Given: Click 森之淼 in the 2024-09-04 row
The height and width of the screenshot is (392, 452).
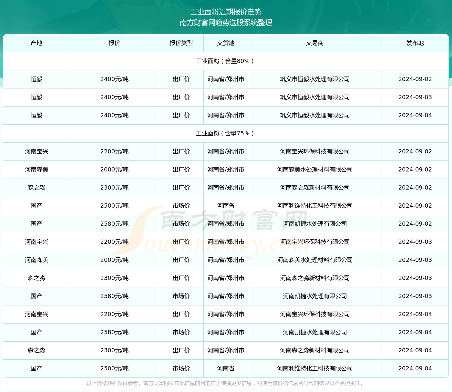Looking at the screenshot, I should (36, 350).
